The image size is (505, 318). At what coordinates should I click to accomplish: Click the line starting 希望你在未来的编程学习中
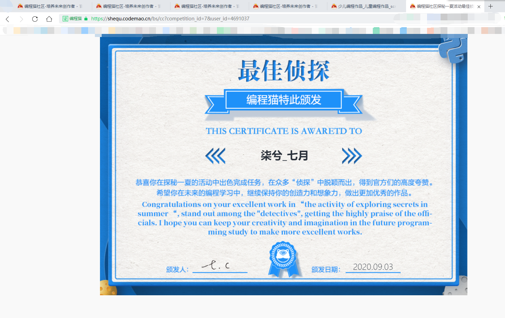pyautogui.click(x=284, y=193)
